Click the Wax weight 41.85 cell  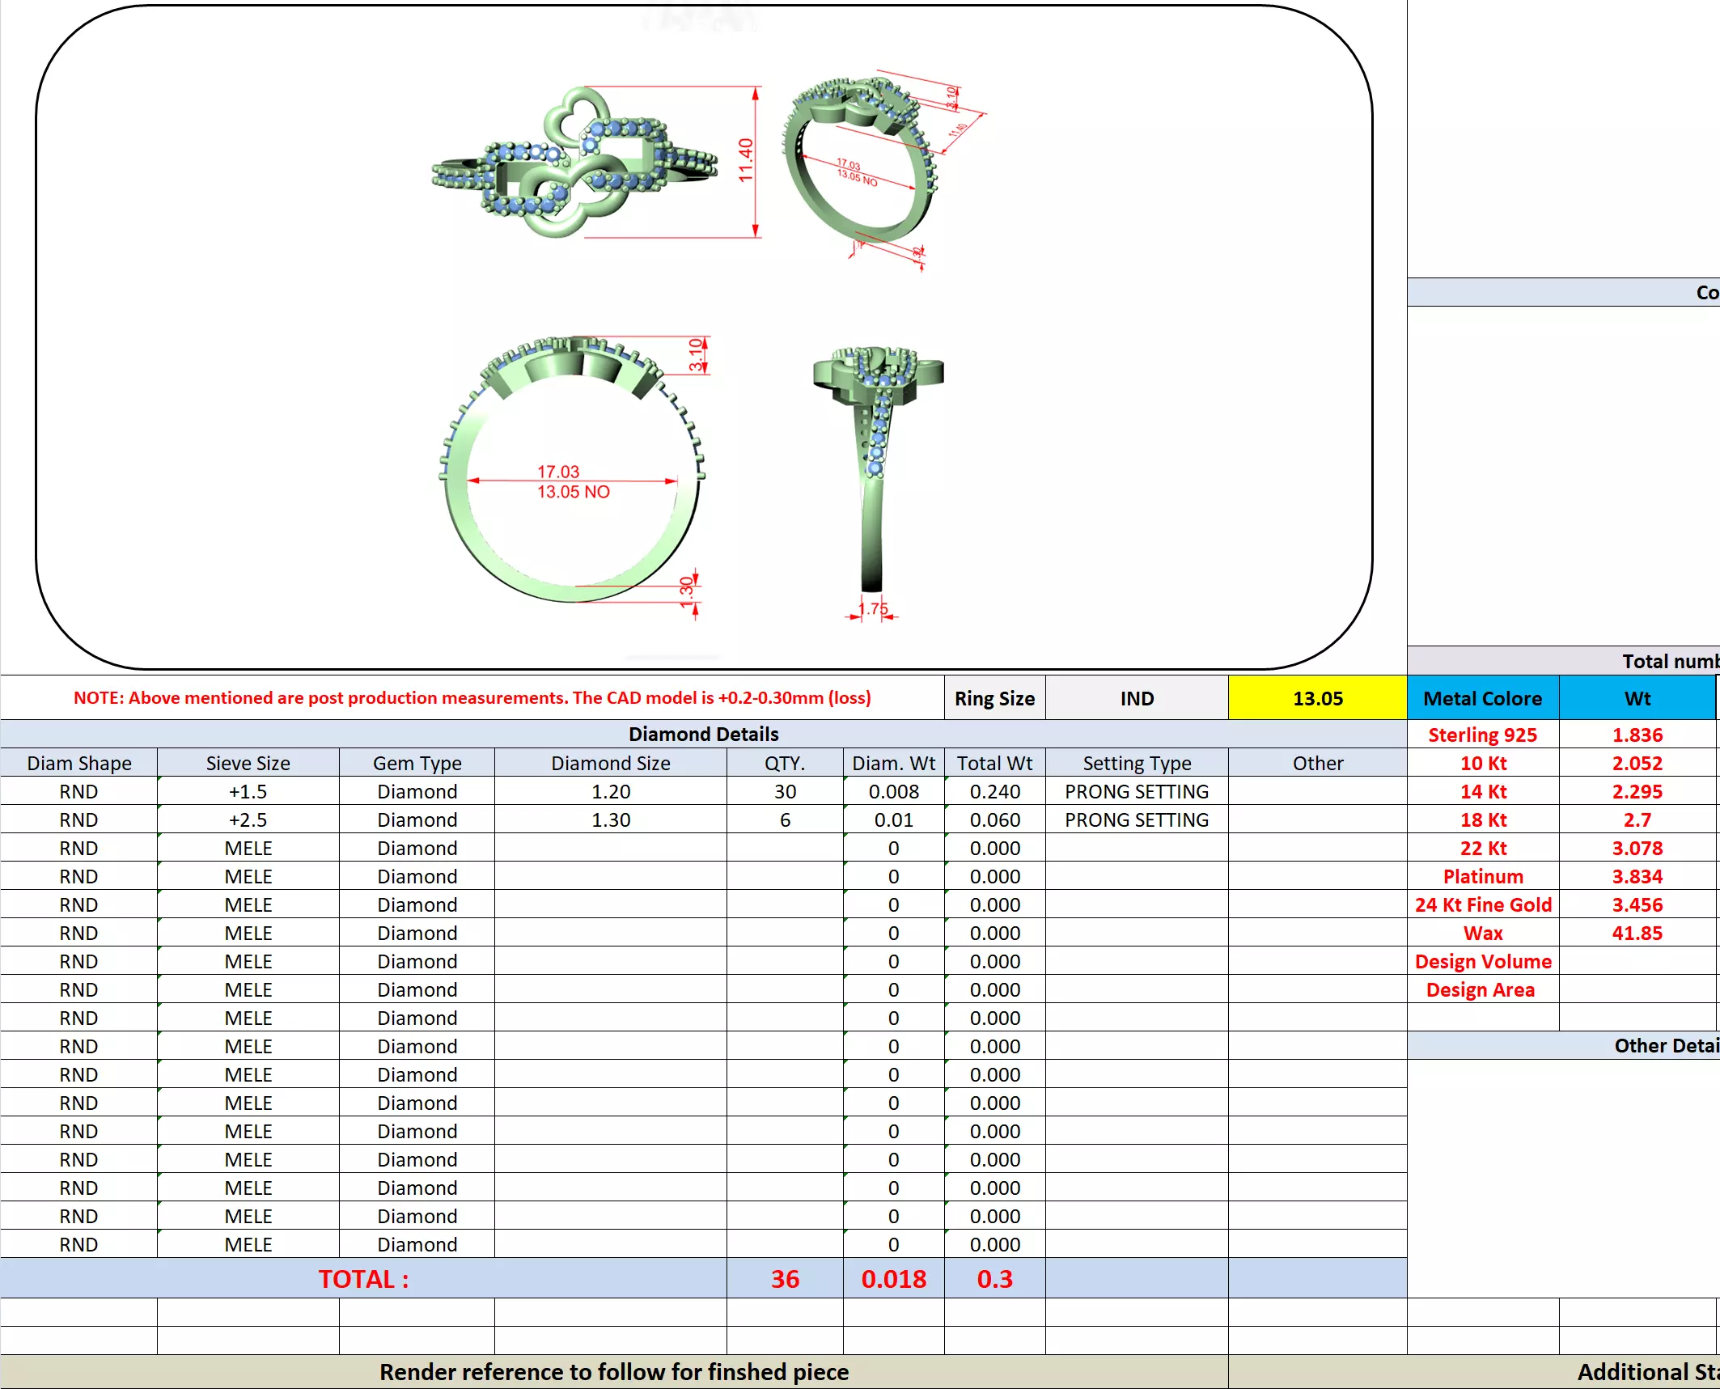1637,933
